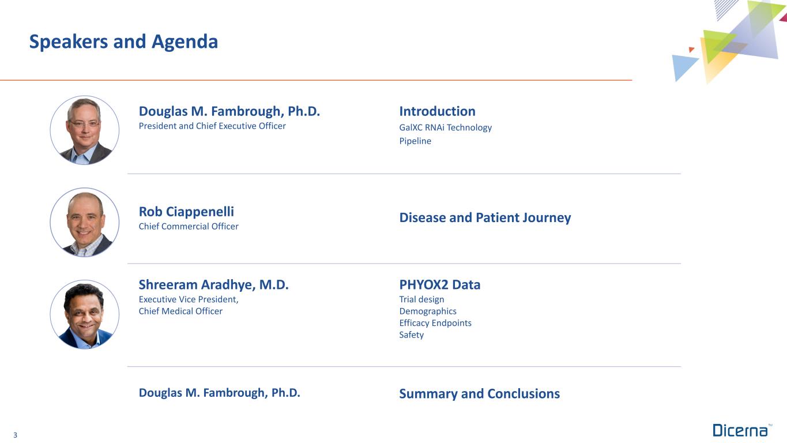Viewport: 787px width, 443px height.
Task: Select the GalXC RNAi Technology item
Action: [x=445, y=127]
